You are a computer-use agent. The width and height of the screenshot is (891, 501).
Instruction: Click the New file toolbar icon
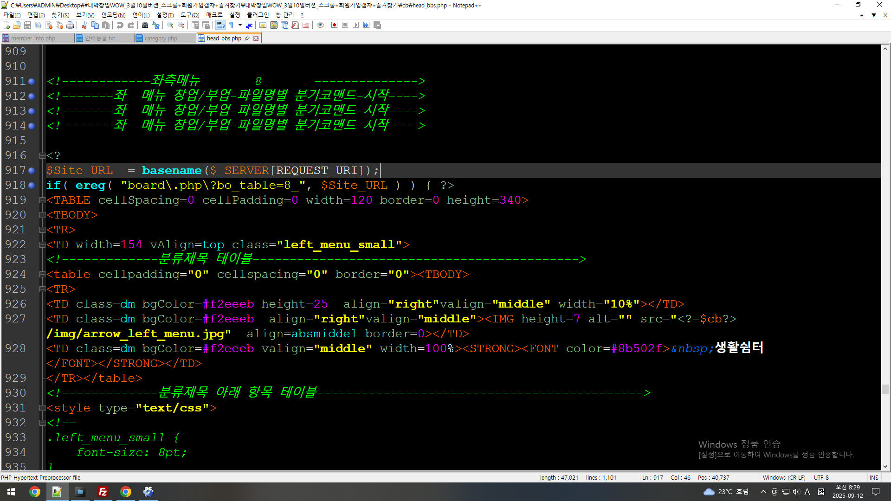pyautogui.click(x=6, y=25)
